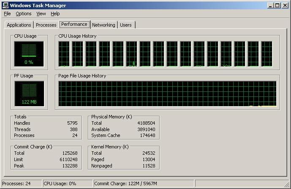Open the View menu

point(41,14)
